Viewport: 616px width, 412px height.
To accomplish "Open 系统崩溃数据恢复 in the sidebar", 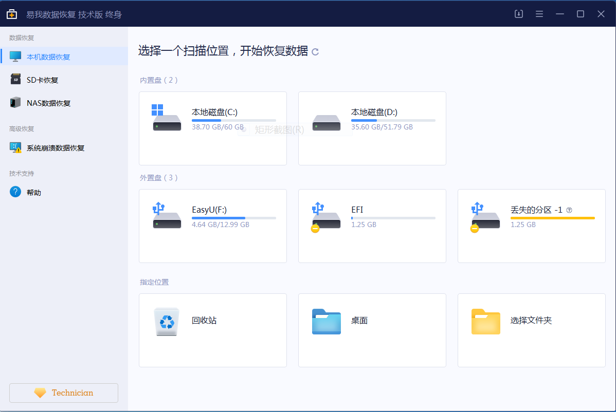I will [x=64, y=147].
